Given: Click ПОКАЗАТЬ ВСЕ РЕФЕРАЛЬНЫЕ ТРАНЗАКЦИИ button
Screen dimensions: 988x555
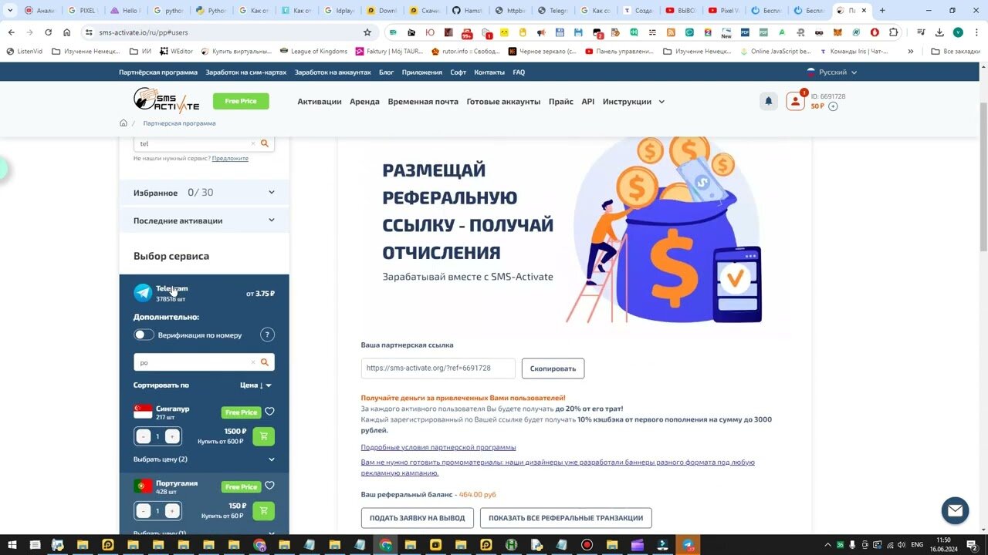Looking at the screenshot, I should (566, 518).
